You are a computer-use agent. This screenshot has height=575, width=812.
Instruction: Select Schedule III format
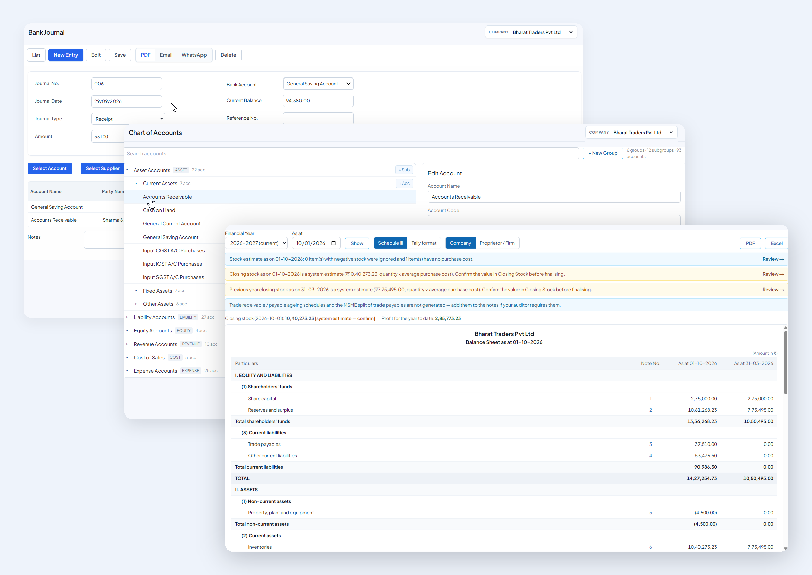point(390,243)
